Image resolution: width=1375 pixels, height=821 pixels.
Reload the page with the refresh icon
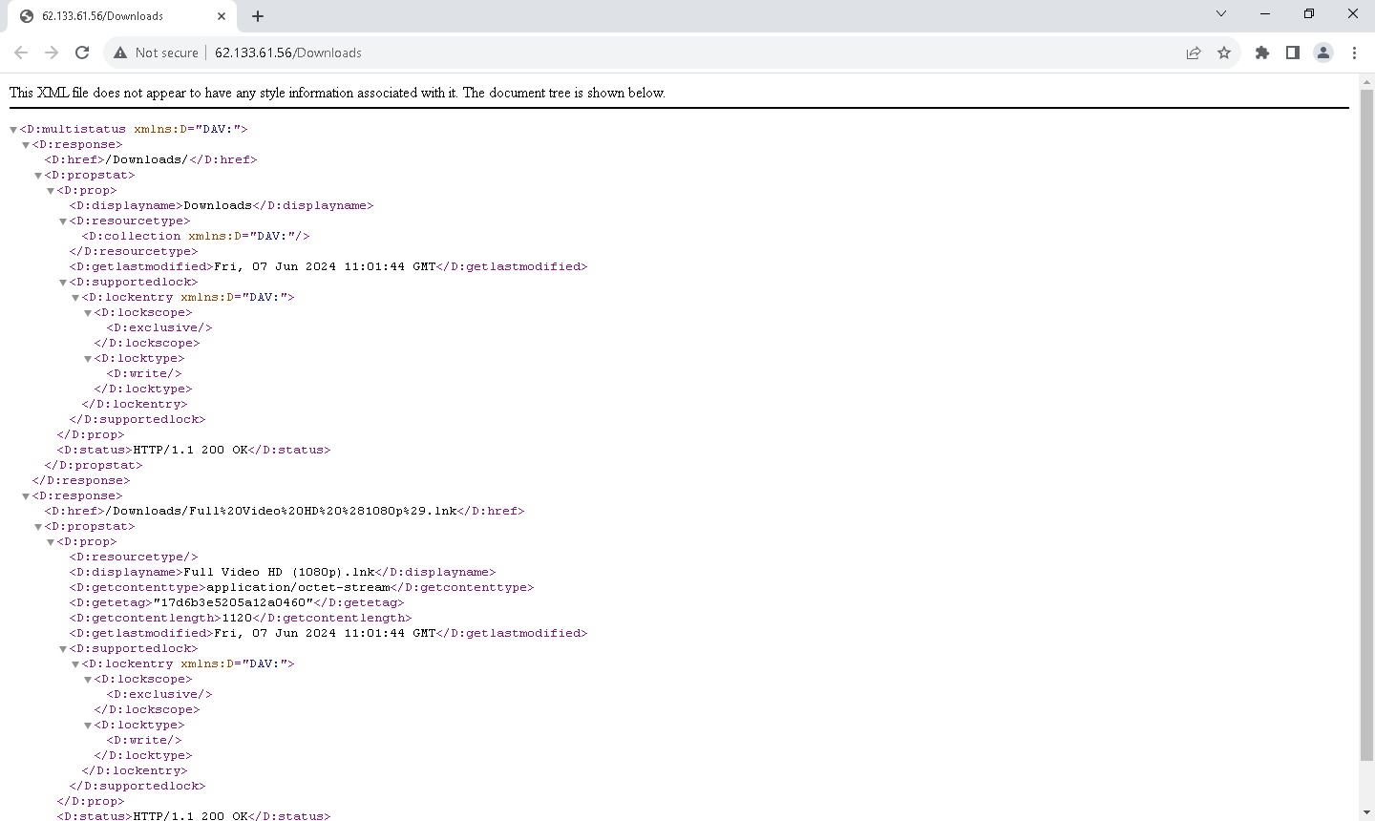coord(82,53)
